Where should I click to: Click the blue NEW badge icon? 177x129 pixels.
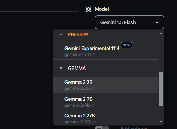[x=126, y=45]
